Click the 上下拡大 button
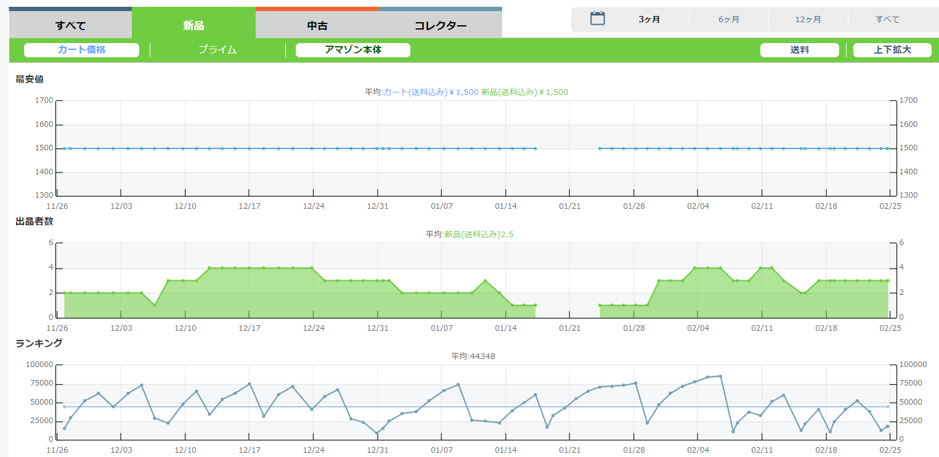The height and width of the screenshot is (457, 939). 892,50
